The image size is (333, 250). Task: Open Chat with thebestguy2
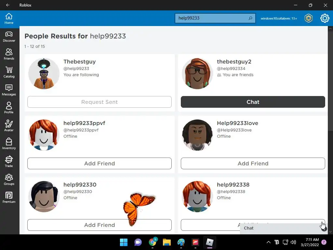[253, 102]
